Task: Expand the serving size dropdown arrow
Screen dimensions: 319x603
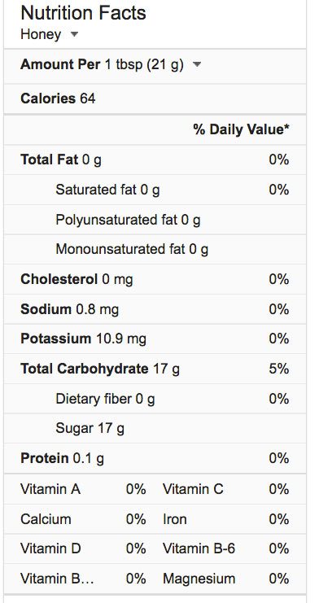Action: point(197,64)
